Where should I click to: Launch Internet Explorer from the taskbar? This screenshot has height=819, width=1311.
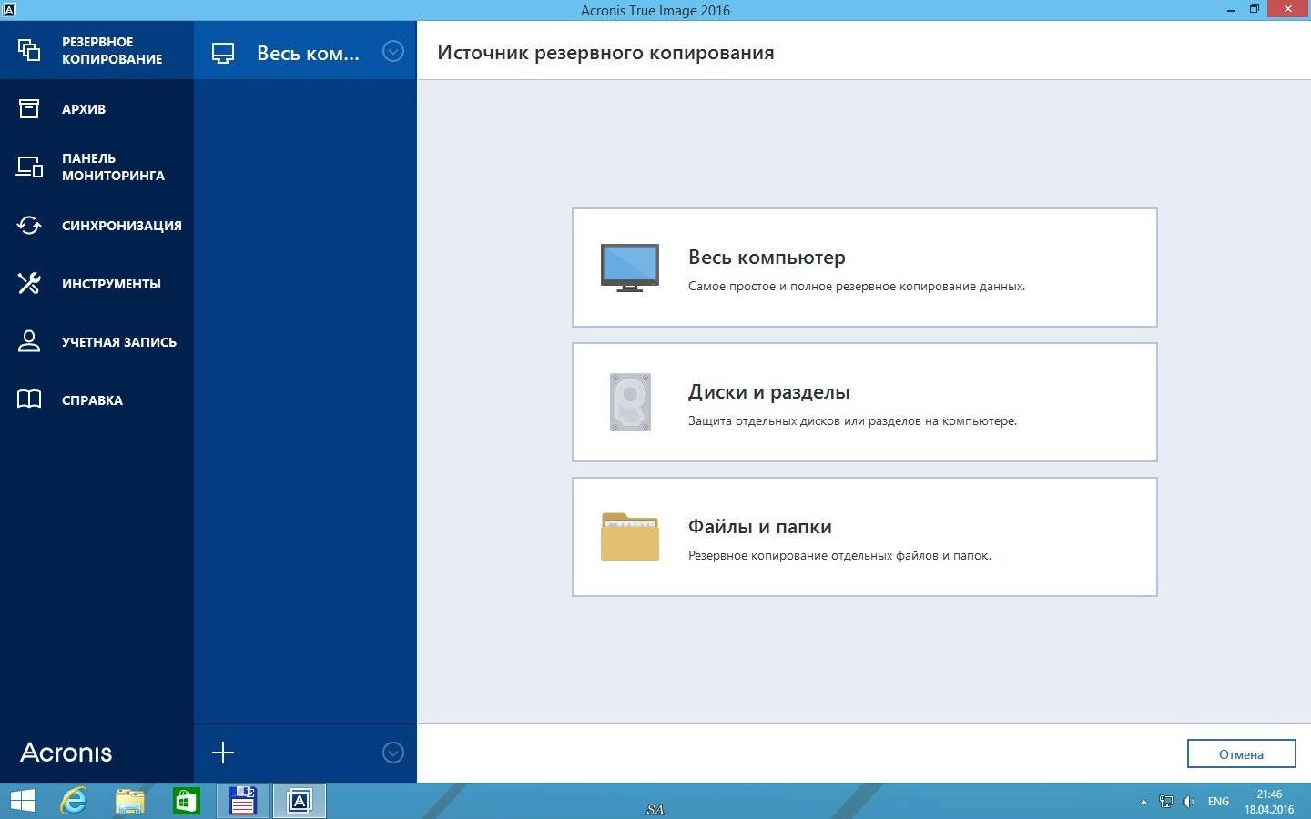(74, 801)
